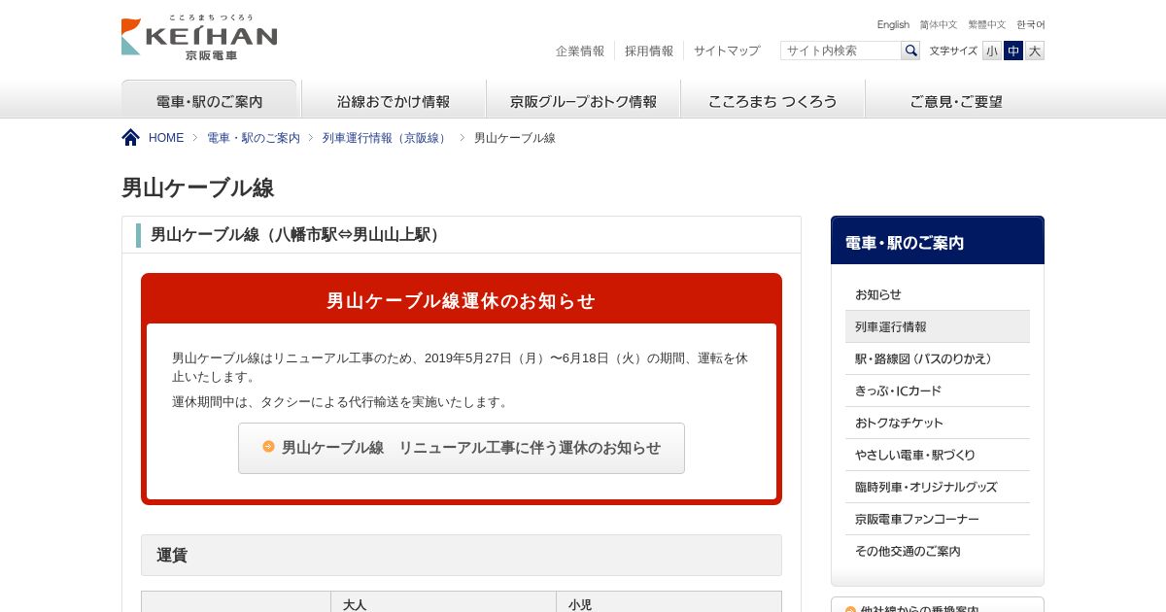
Task: Click the 男山ケーブル線 page title
Action: [198, 187]
